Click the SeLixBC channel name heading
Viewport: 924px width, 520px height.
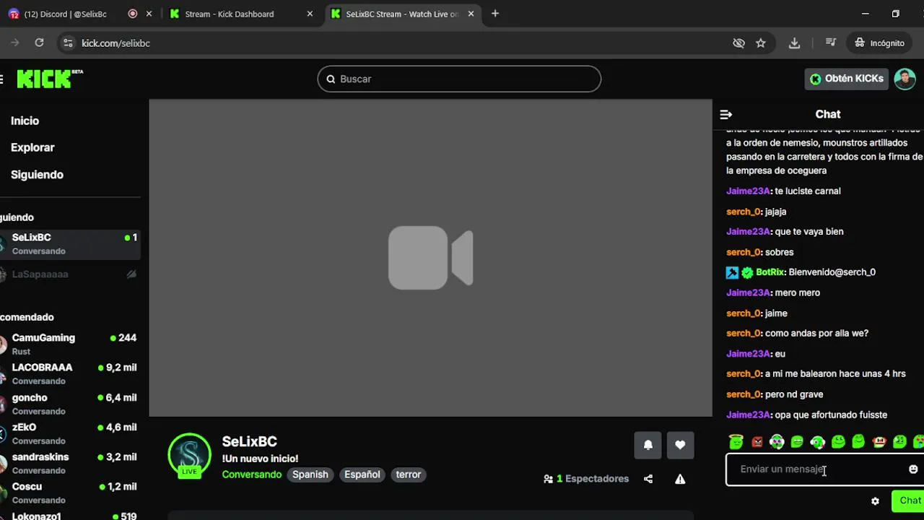[x=250, y=441]
